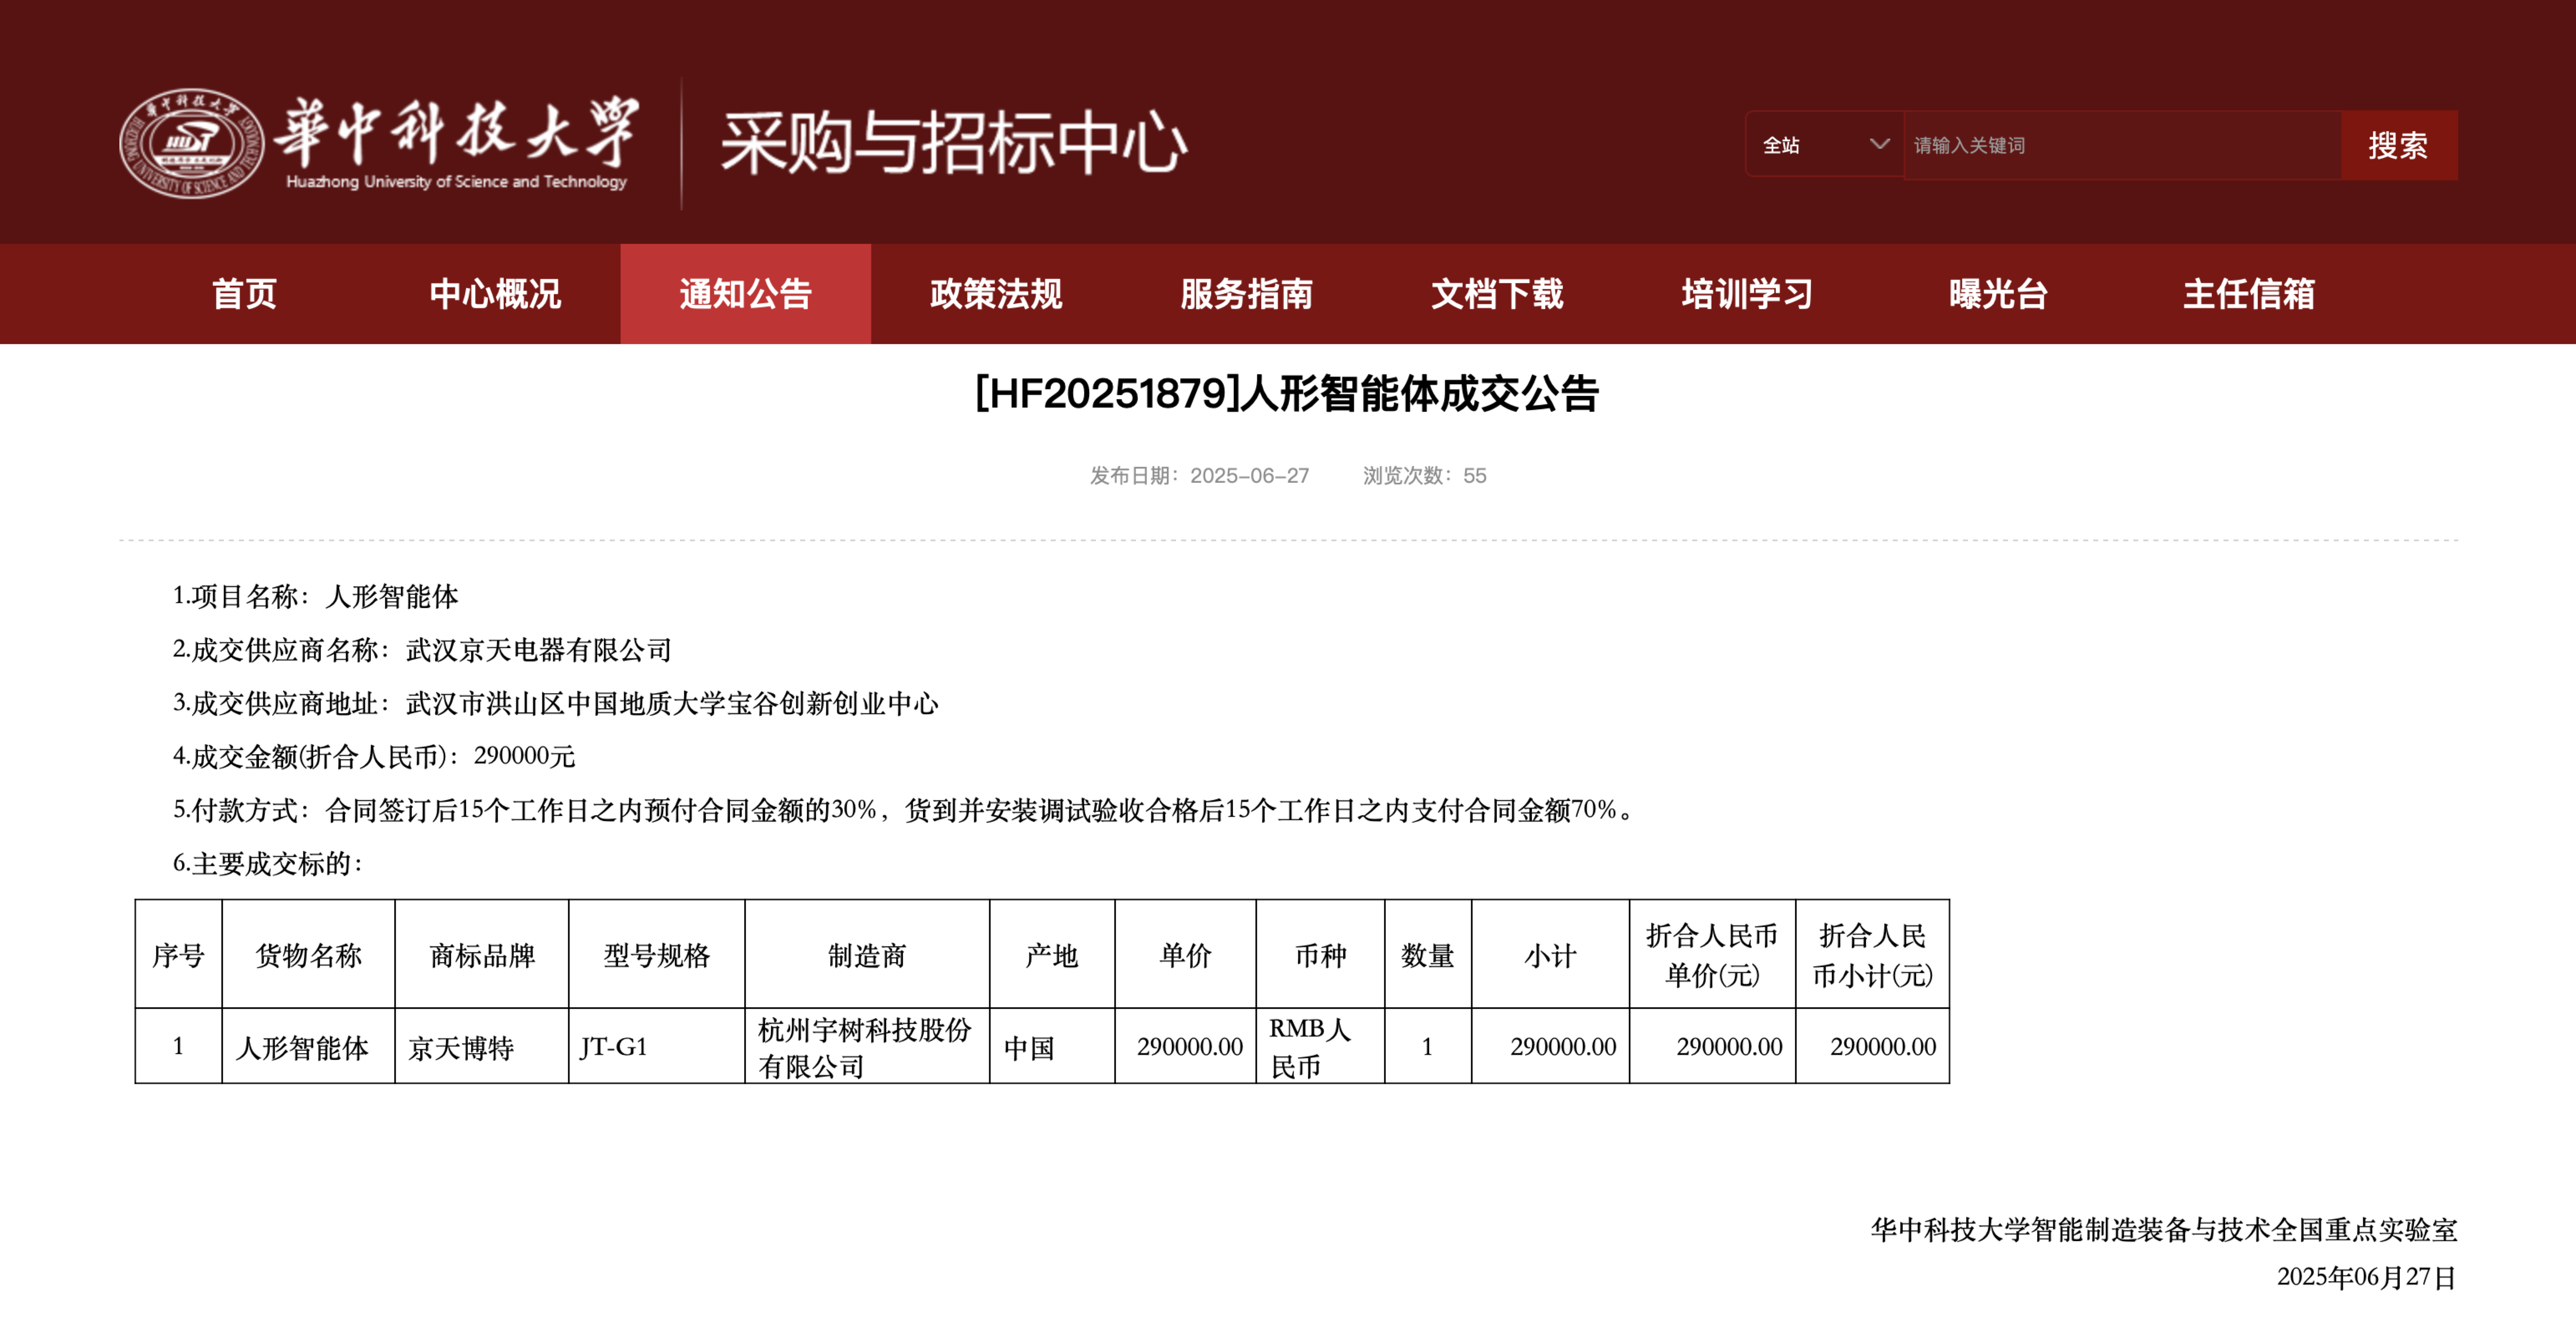Screen dimensions: 2576x1333
Task: Open 政策法规 navigation item
Action: tap(996, 294)
